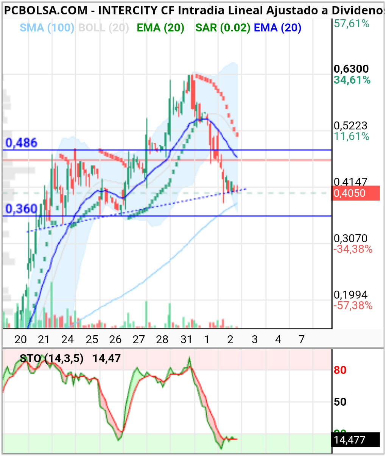Click the 0,360 support level label
The image size is (386, 456).
(x=22, y=209)
